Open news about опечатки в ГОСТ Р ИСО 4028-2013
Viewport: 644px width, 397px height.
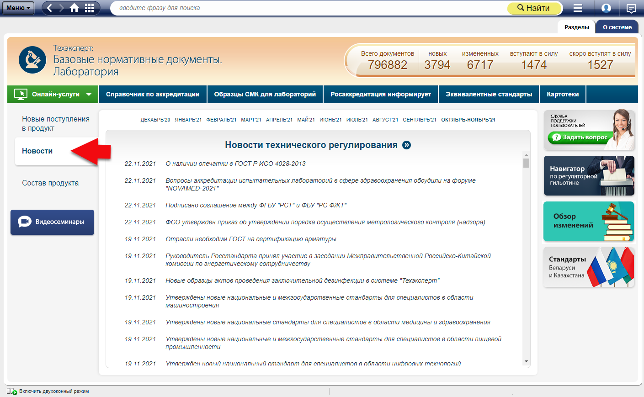pyautogui.click(x=235, y=164)
